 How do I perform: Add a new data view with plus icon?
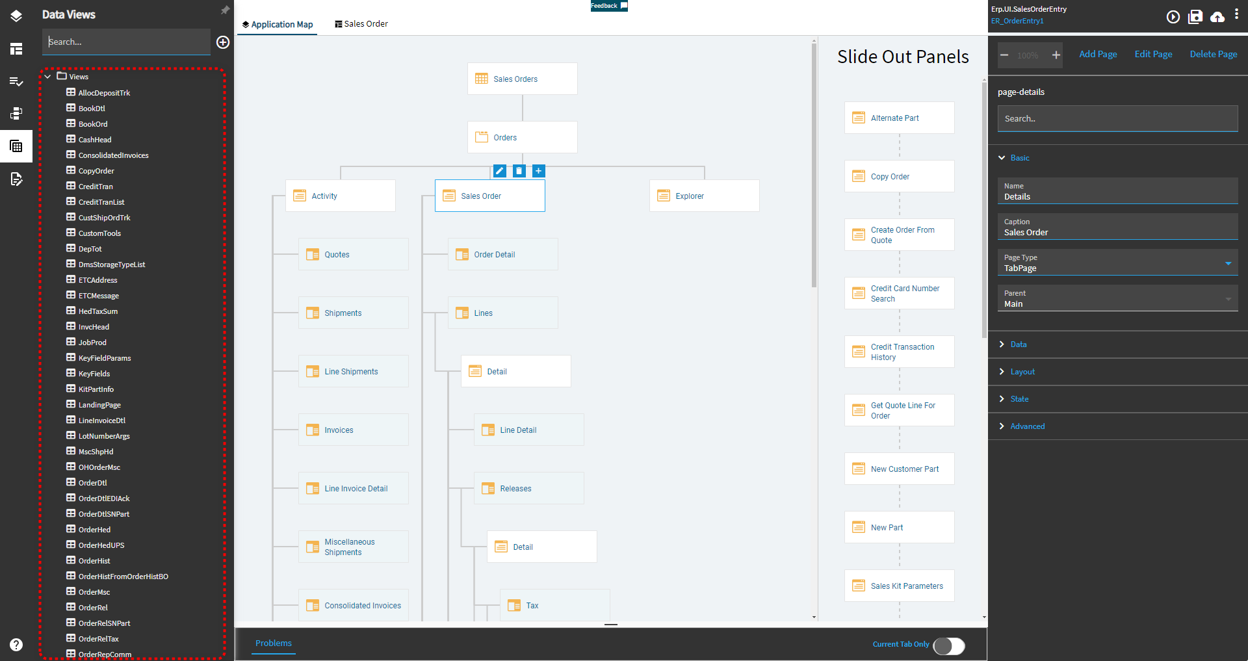click(223, 42)
